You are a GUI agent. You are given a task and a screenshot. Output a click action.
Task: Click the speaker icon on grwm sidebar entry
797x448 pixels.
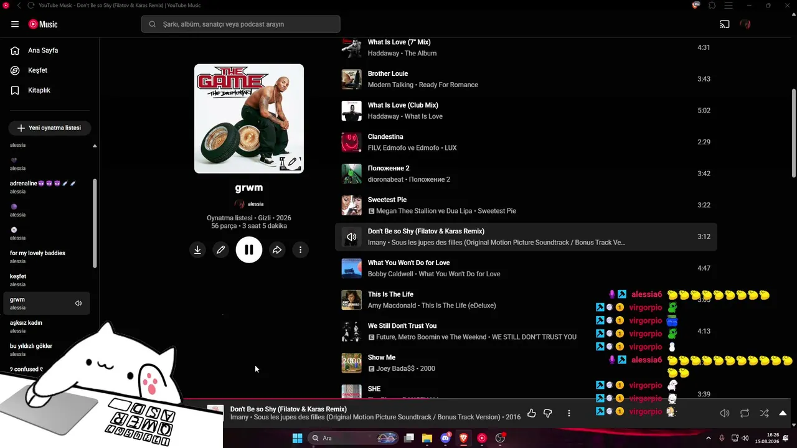[x=78, y=304]
